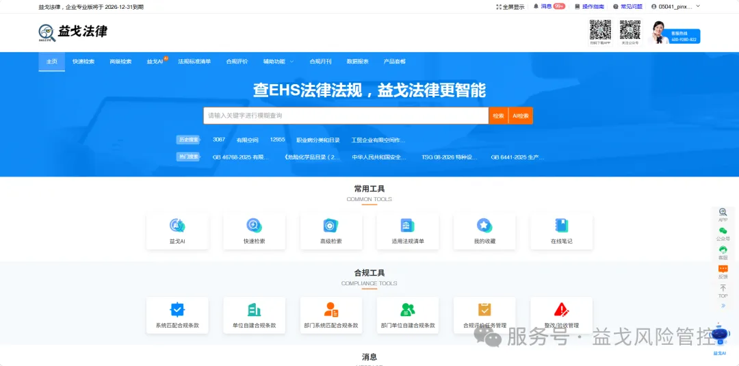739x366 pixels.
Task: Click history search 职业病分类和目录
Action: [318, 140]
